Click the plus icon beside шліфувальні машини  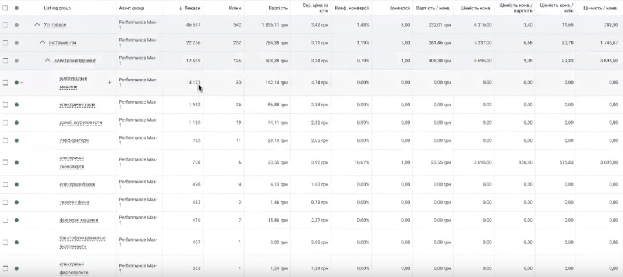click(x=109, y=83)
